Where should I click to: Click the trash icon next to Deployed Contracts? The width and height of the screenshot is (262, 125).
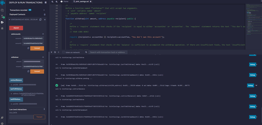(x=45, y=14)
